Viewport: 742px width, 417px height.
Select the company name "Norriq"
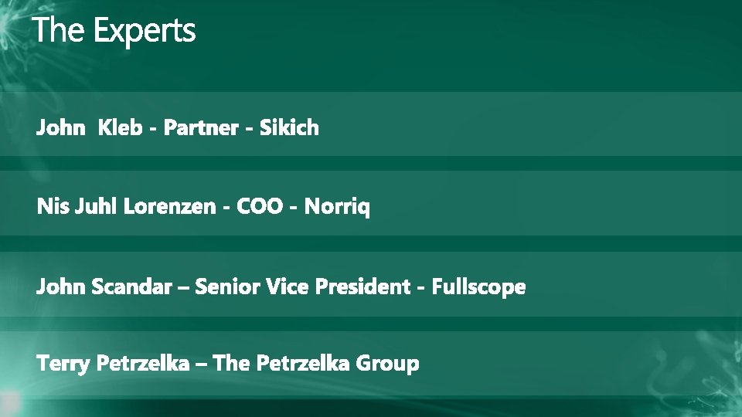pyautogui.click(x=337, y=208)
